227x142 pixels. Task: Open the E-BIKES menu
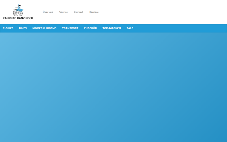8,28
